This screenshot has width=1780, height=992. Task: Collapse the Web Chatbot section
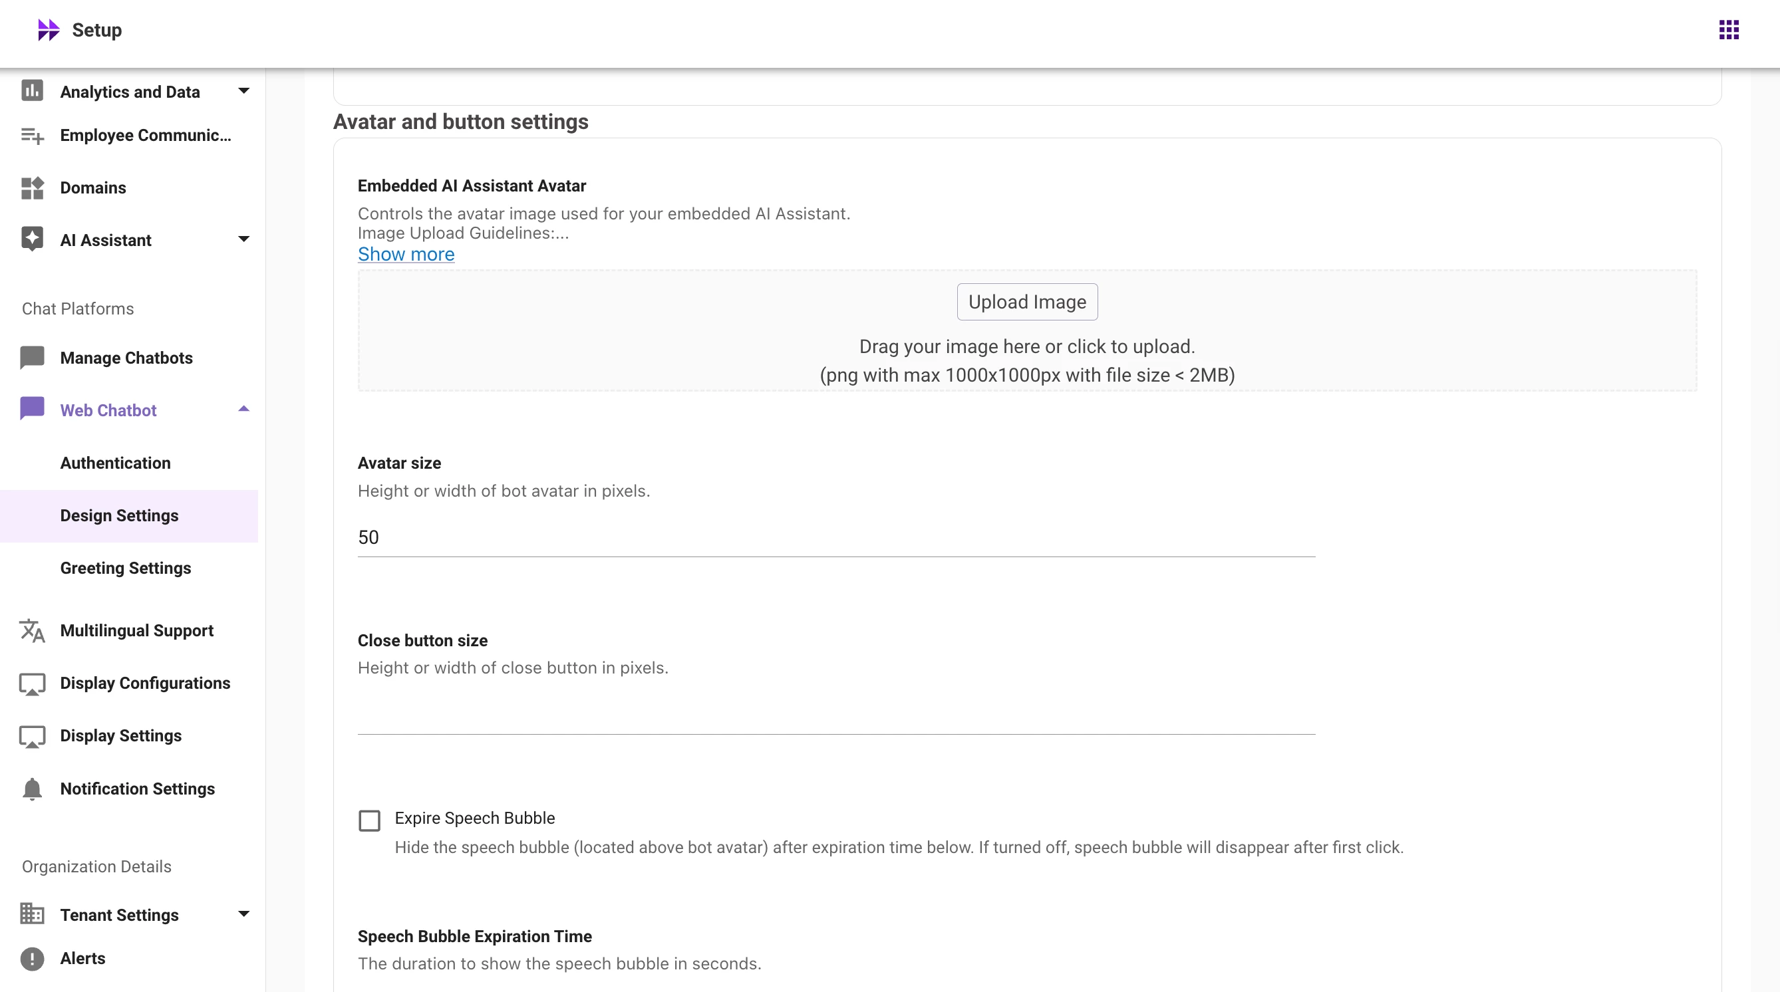point(243,410)
